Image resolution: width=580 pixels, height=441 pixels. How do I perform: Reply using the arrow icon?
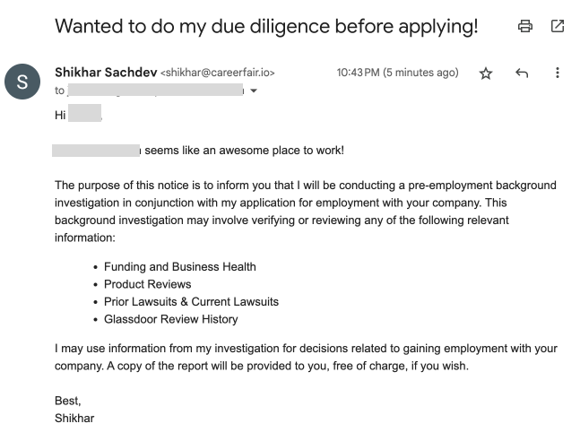(522, 73)
